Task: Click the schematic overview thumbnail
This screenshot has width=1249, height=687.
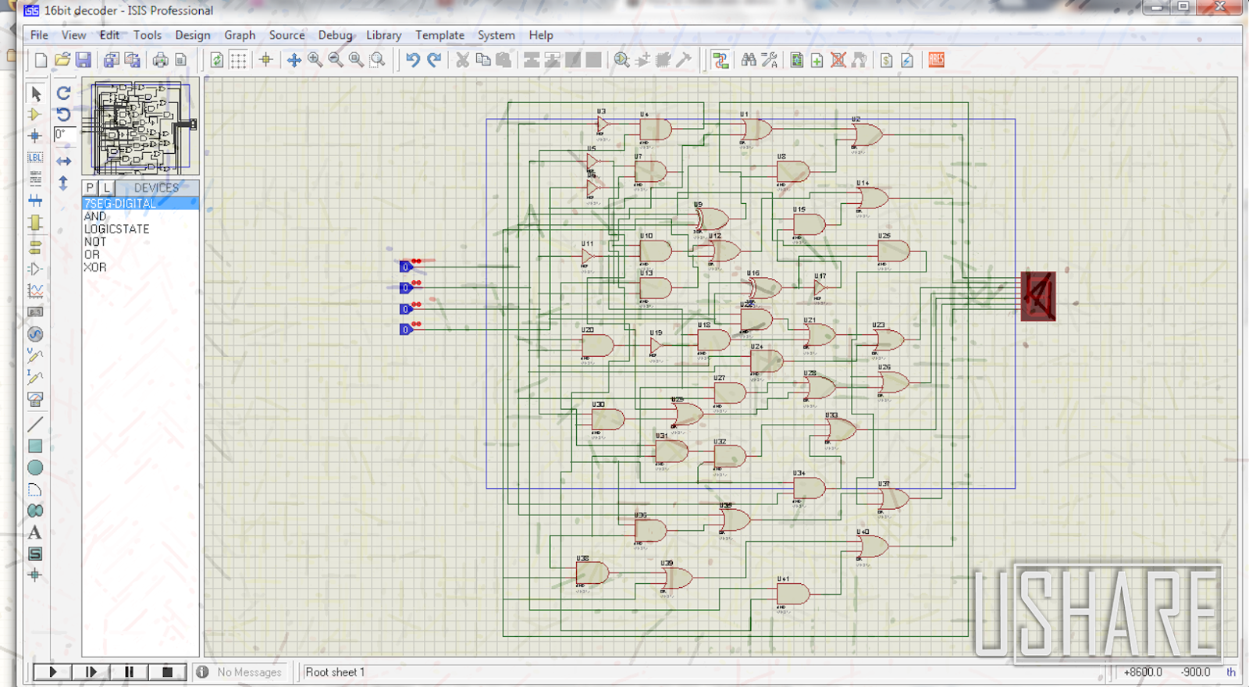Action: pyautogui.click(x=141, y=126)
